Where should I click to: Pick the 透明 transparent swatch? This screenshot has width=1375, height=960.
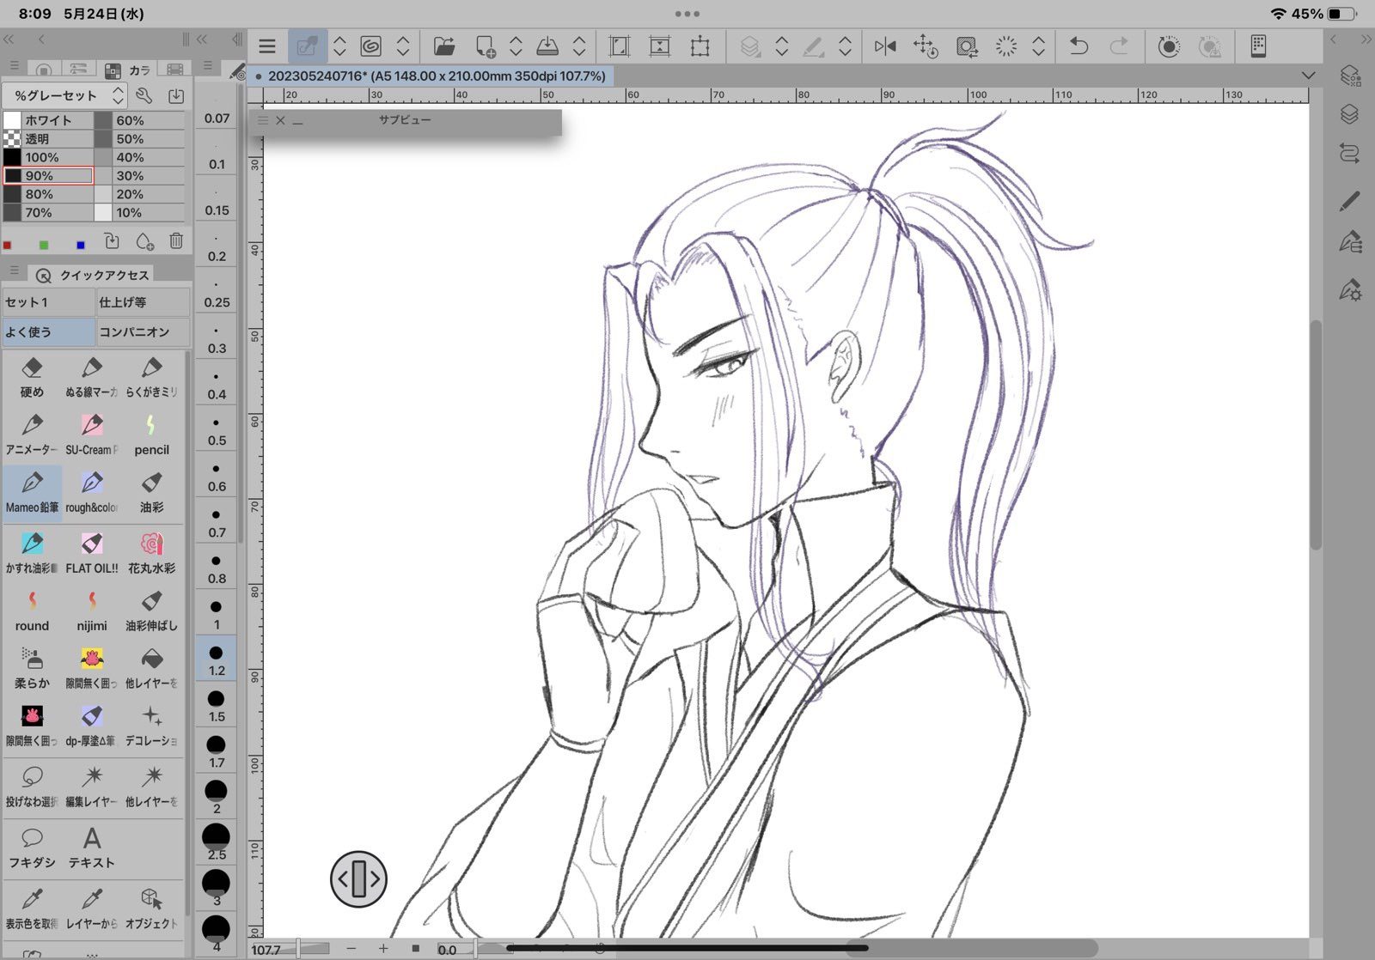tap(48, 138)
